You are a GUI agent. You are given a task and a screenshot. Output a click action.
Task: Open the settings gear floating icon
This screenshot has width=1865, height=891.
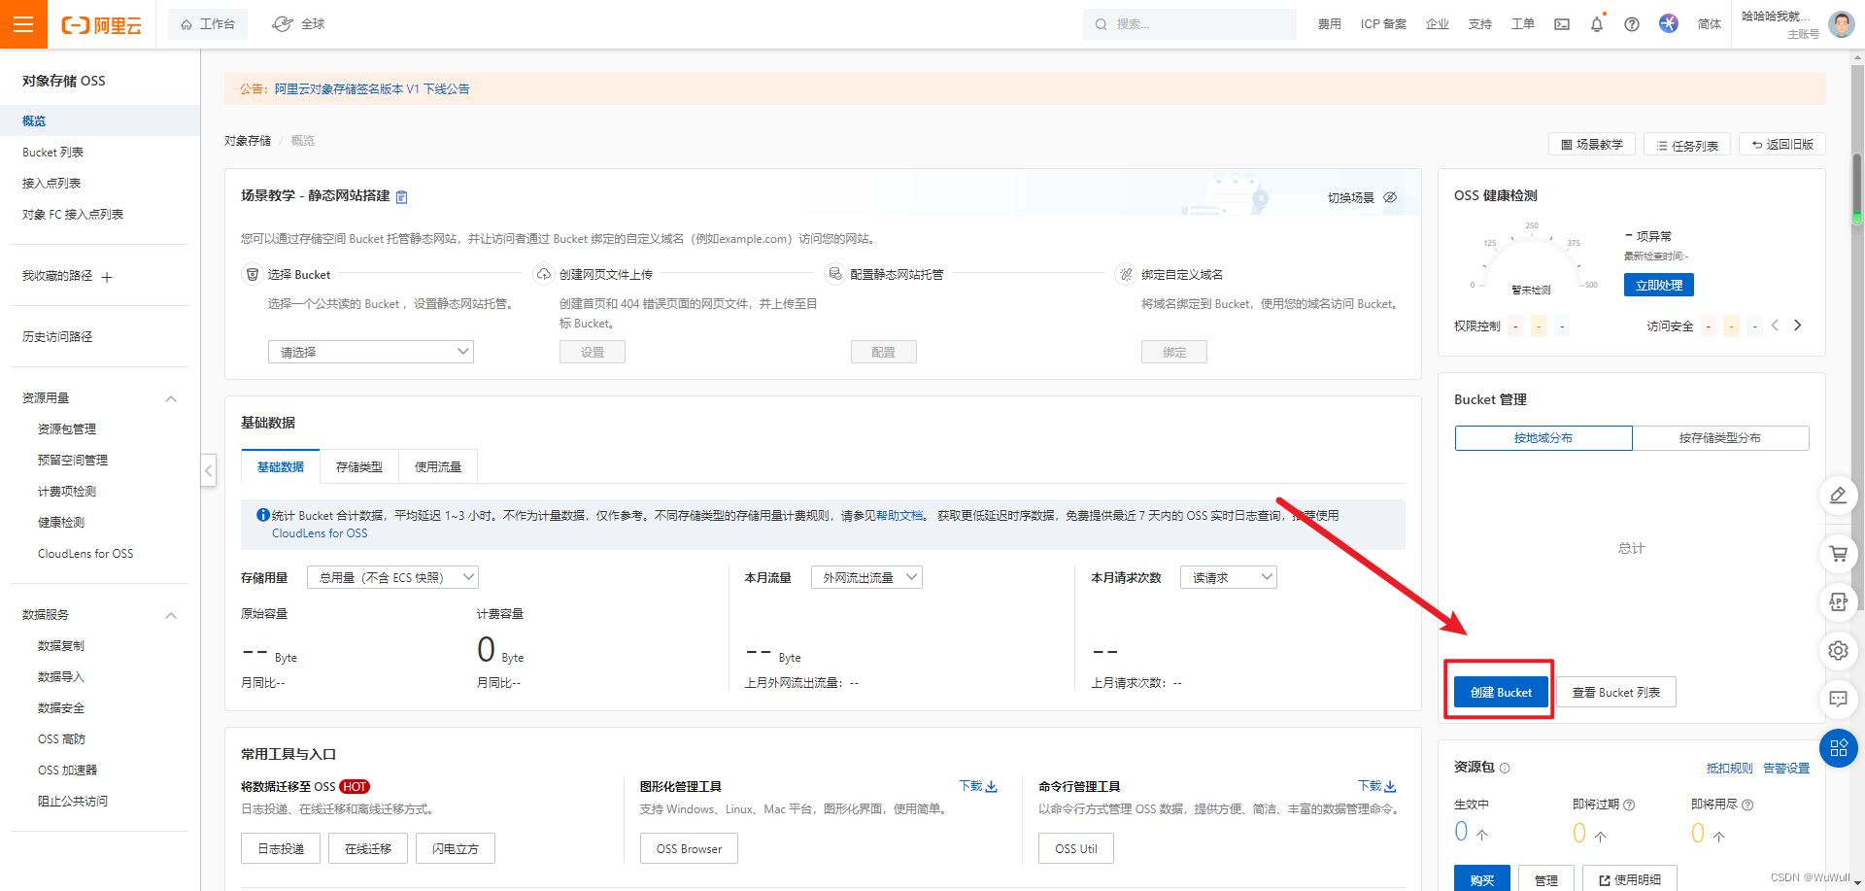click(x=1838, y=651)
